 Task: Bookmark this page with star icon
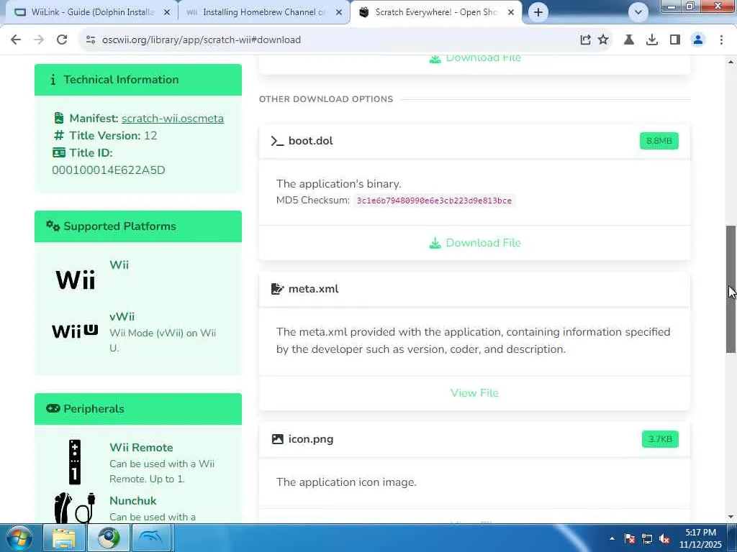click(x=603, y=40)
